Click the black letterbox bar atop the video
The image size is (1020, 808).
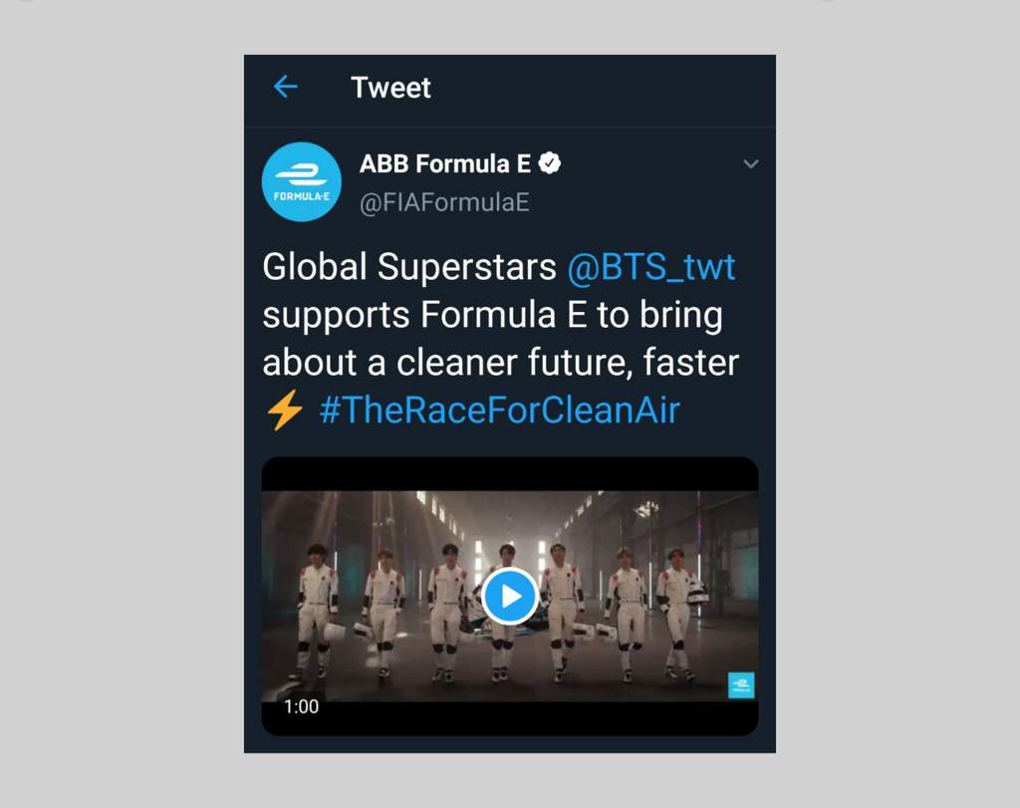(510, 473)
